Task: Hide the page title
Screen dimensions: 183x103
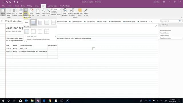Action: [x=31, y=12]
